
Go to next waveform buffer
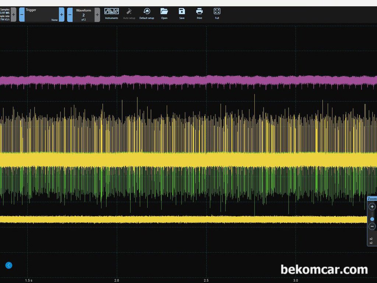pyautogui.click(x=97, y=15)
